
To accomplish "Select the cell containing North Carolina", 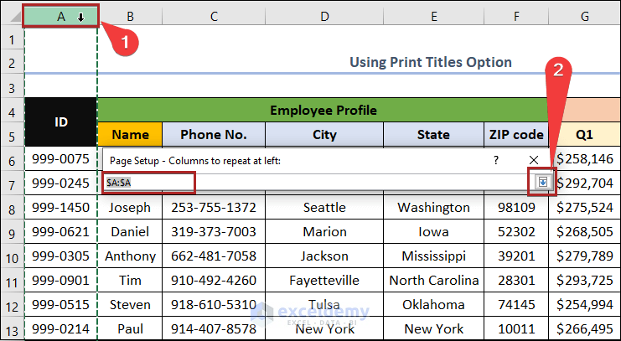I will point(434,280).
